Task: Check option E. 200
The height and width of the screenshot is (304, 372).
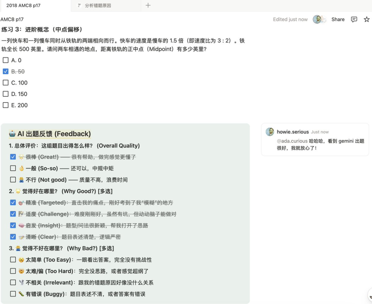Action: (x=6, y=105)
